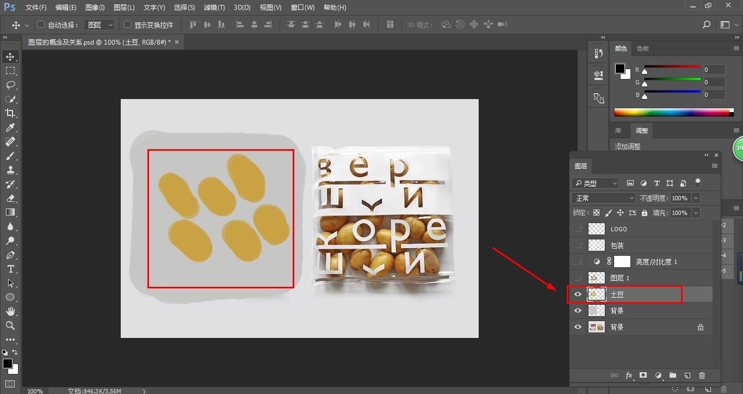The image size is (743, 394).
Task: Select the Hand tool
Action: (10, 311)
